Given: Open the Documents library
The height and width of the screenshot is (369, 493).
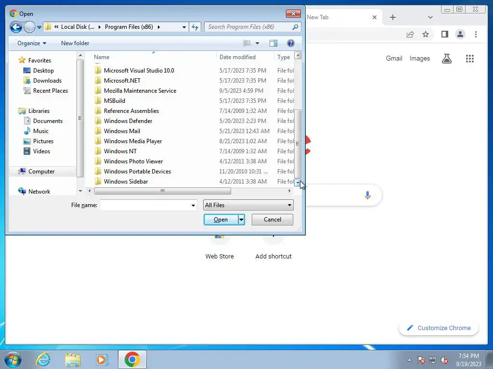Looking at the screenshot, I should (x=48, y=121).
